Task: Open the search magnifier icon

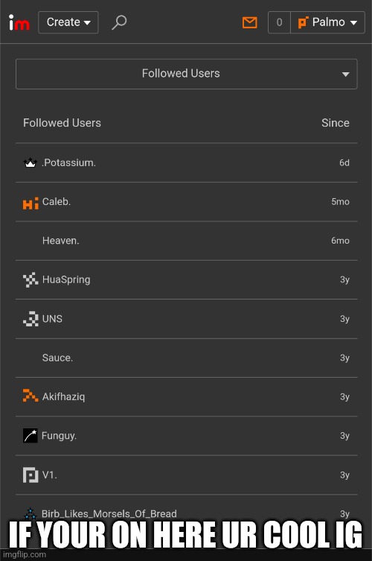Action: click(119, 22)
